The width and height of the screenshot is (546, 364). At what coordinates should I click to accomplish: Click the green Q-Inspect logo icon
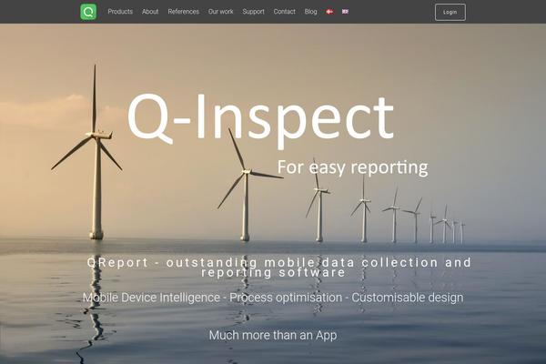88,12
